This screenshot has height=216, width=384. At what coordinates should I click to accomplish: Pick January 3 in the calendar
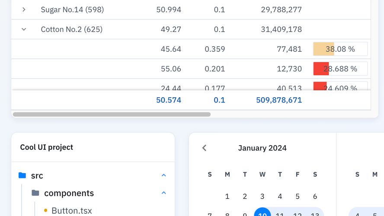[x=262, y=196]
